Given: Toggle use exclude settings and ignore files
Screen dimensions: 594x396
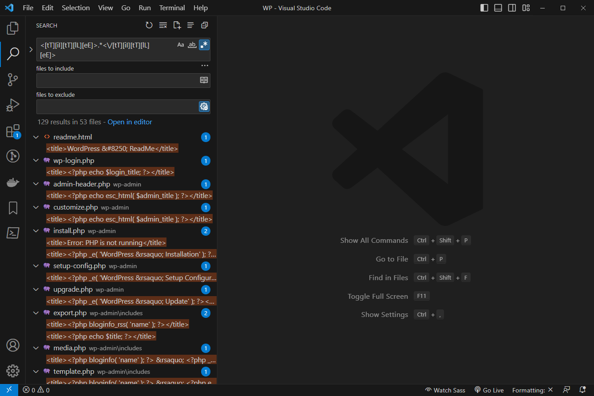Looking at the screenshot, I should (204, 107).
